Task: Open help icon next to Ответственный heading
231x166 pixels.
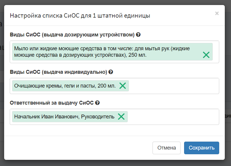Action: coord(97,103)
